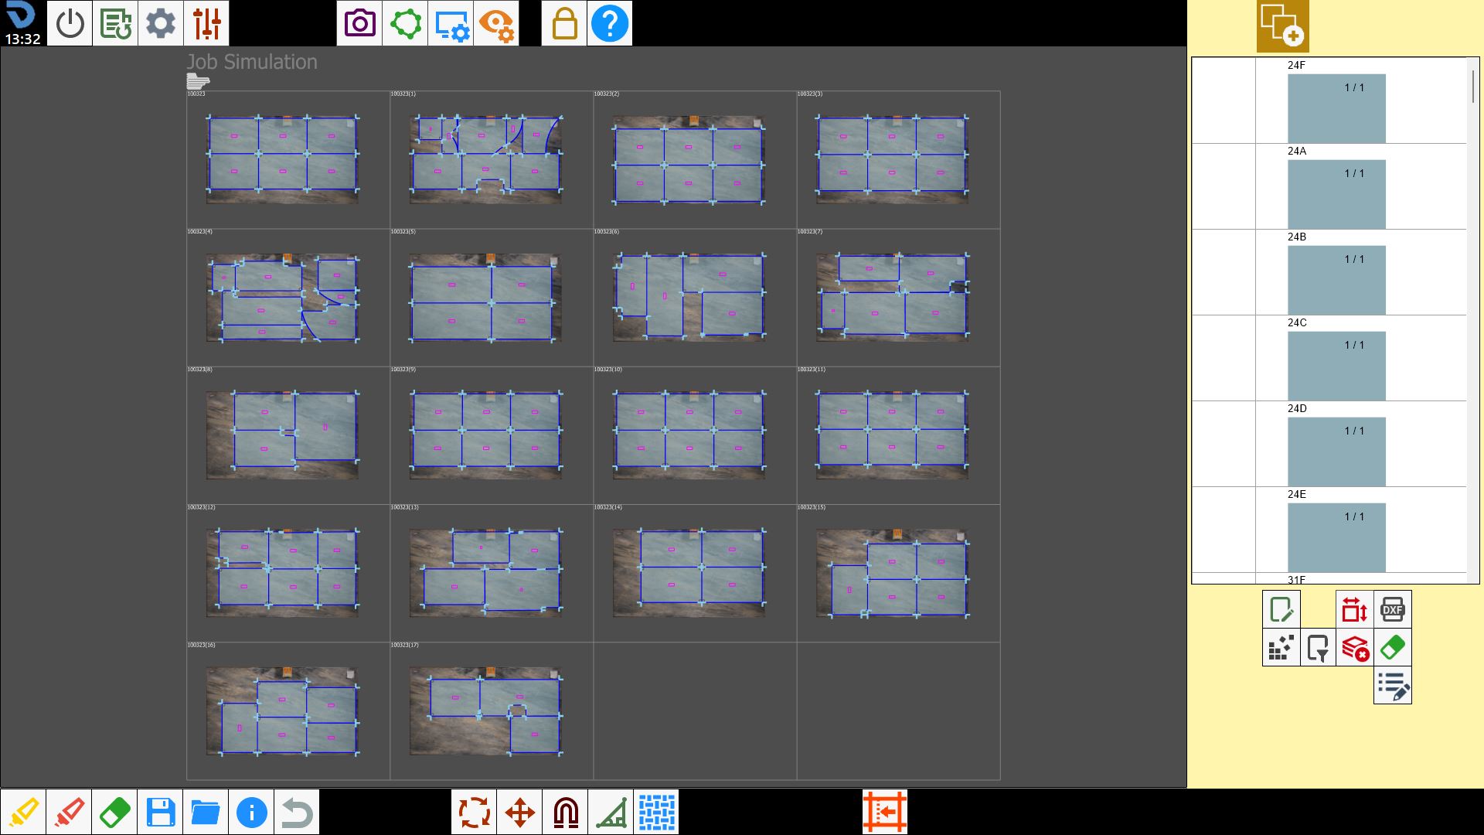Open the help question mark
Viewport: 1484px width, 835px height.
610,23
